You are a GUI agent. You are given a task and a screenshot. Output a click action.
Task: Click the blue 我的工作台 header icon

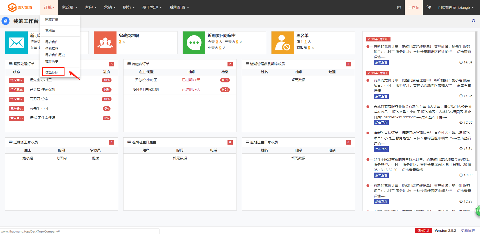point(5,21)
